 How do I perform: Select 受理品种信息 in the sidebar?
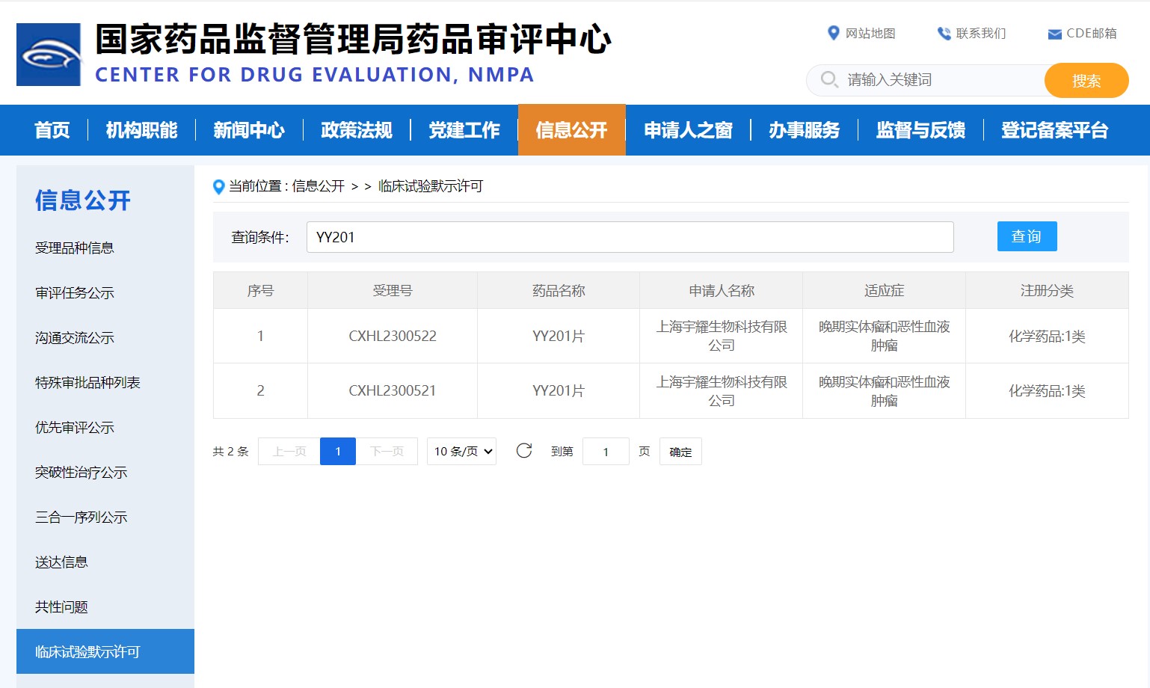pyautogui.click(x=75, y=248)
